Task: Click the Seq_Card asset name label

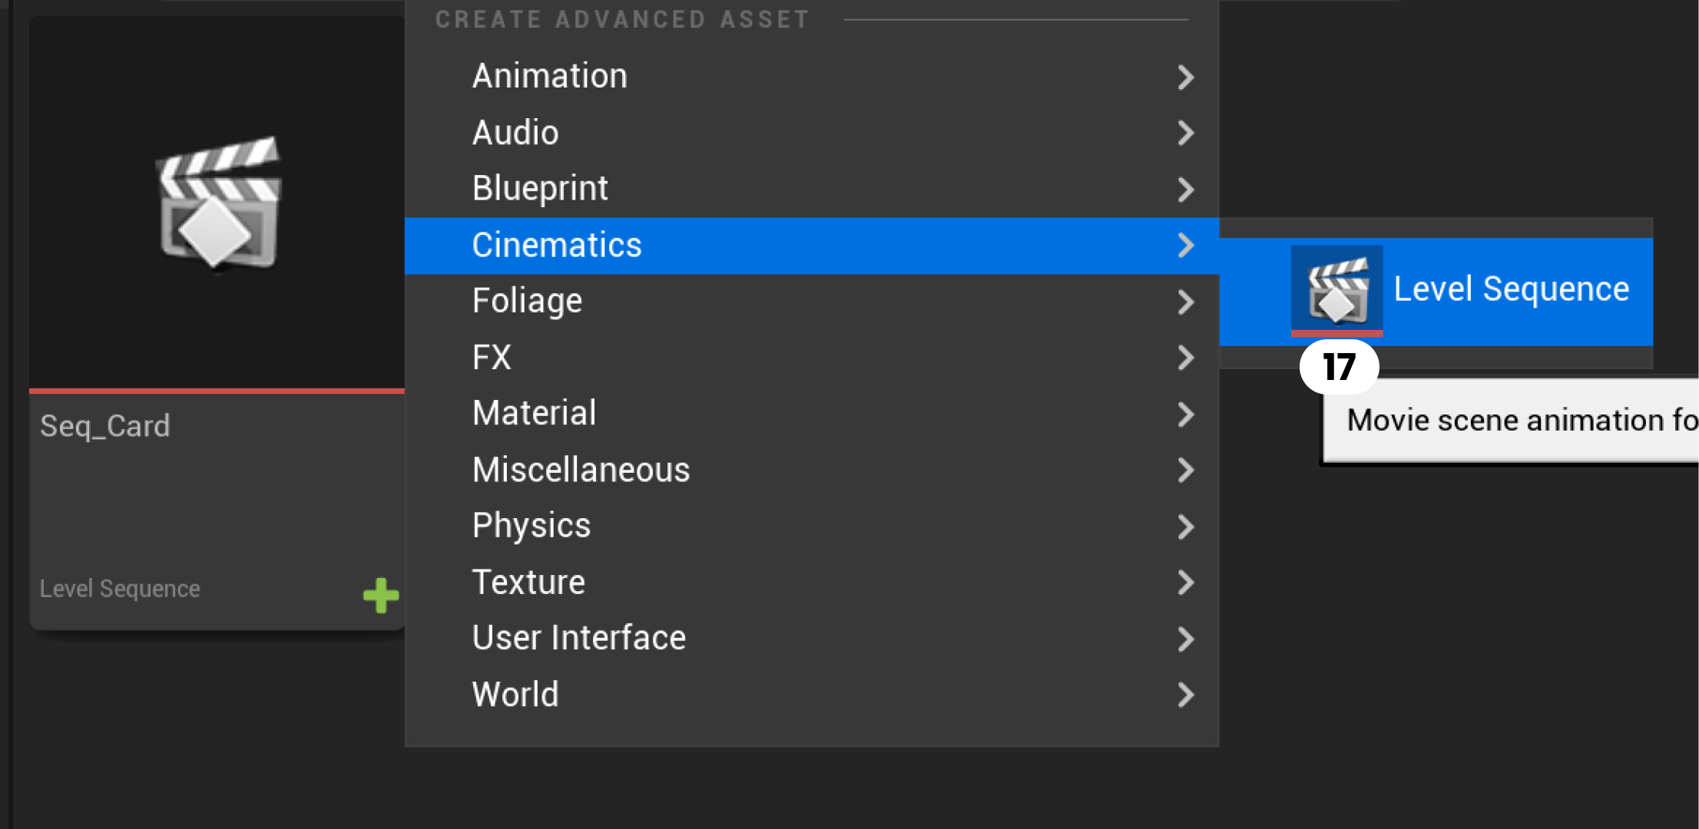Action: point(105,425)
